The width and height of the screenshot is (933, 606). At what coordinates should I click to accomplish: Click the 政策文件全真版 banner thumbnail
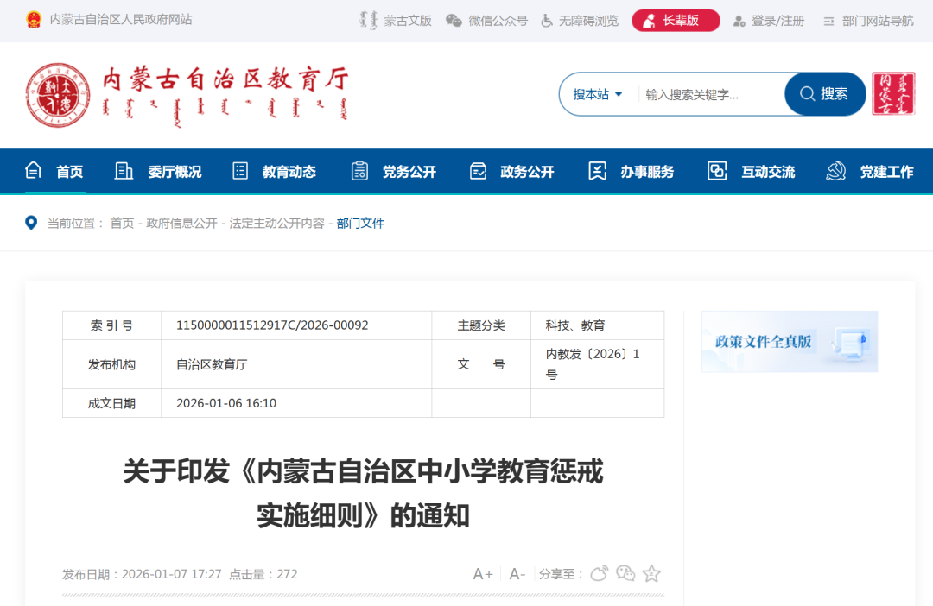(788, 341)
